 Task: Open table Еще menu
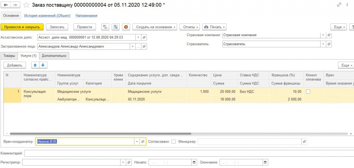[x=347, y=65]
